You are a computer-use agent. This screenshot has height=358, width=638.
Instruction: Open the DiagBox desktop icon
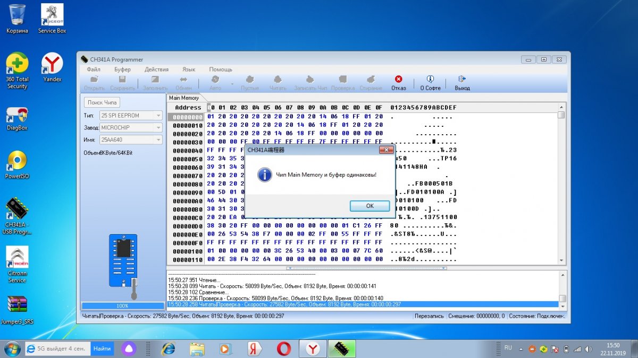click(x=17, y=118)
